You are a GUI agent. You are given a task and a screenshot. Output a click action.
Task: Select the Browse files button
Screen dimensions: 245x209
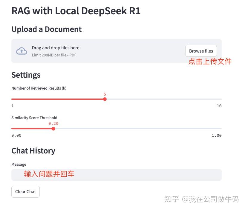201,51
